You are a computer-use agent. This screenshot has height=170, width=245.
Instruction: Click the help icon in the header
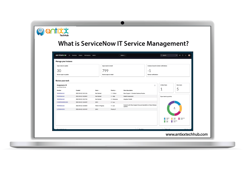click(182, 55)
